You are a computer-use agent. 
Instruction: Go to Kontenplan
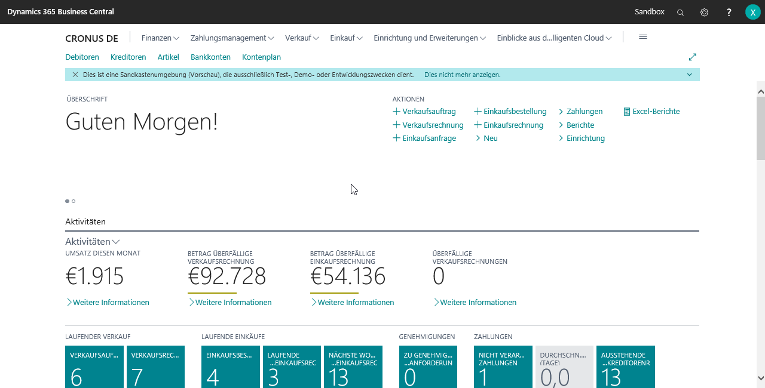pyautogui.click(x=261, y=57)
